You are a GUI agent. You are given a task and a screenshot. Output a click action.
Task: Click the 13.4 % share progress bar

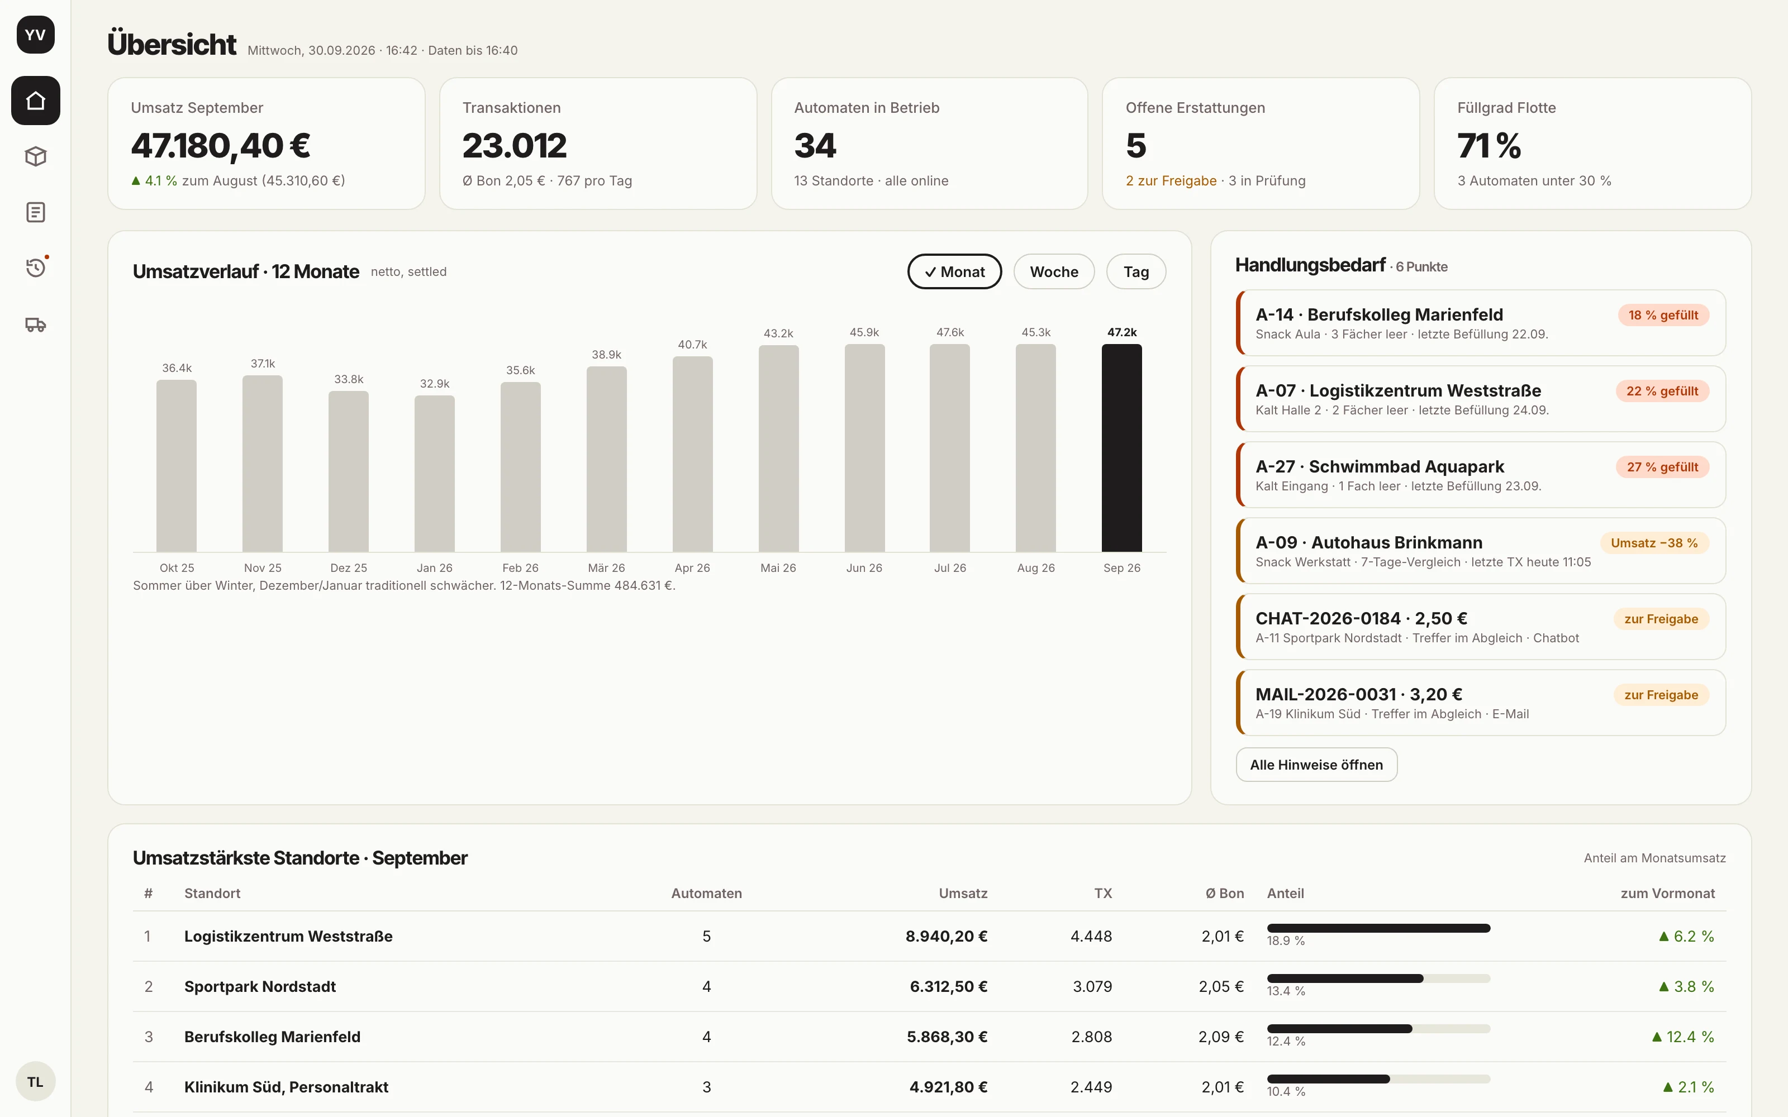(1378, 978)
